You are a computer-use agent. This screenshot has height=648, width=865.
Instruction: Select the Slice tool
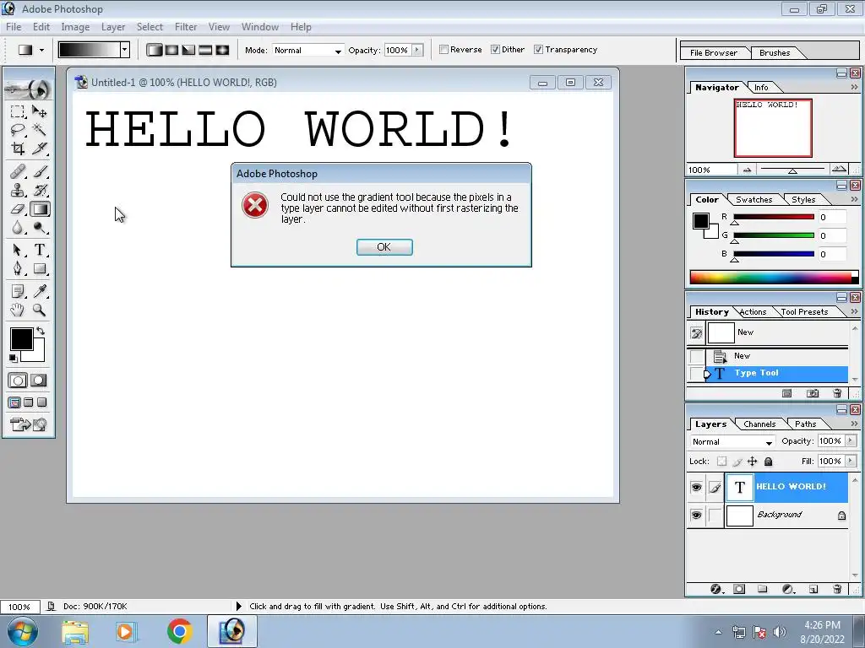(x=40, y=148)
